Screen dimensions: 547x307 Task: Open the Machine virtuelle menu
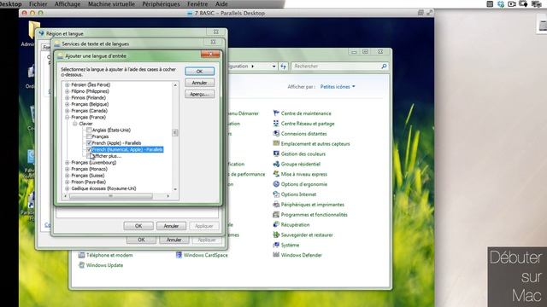pyautogui.click(x=111, y=4)
